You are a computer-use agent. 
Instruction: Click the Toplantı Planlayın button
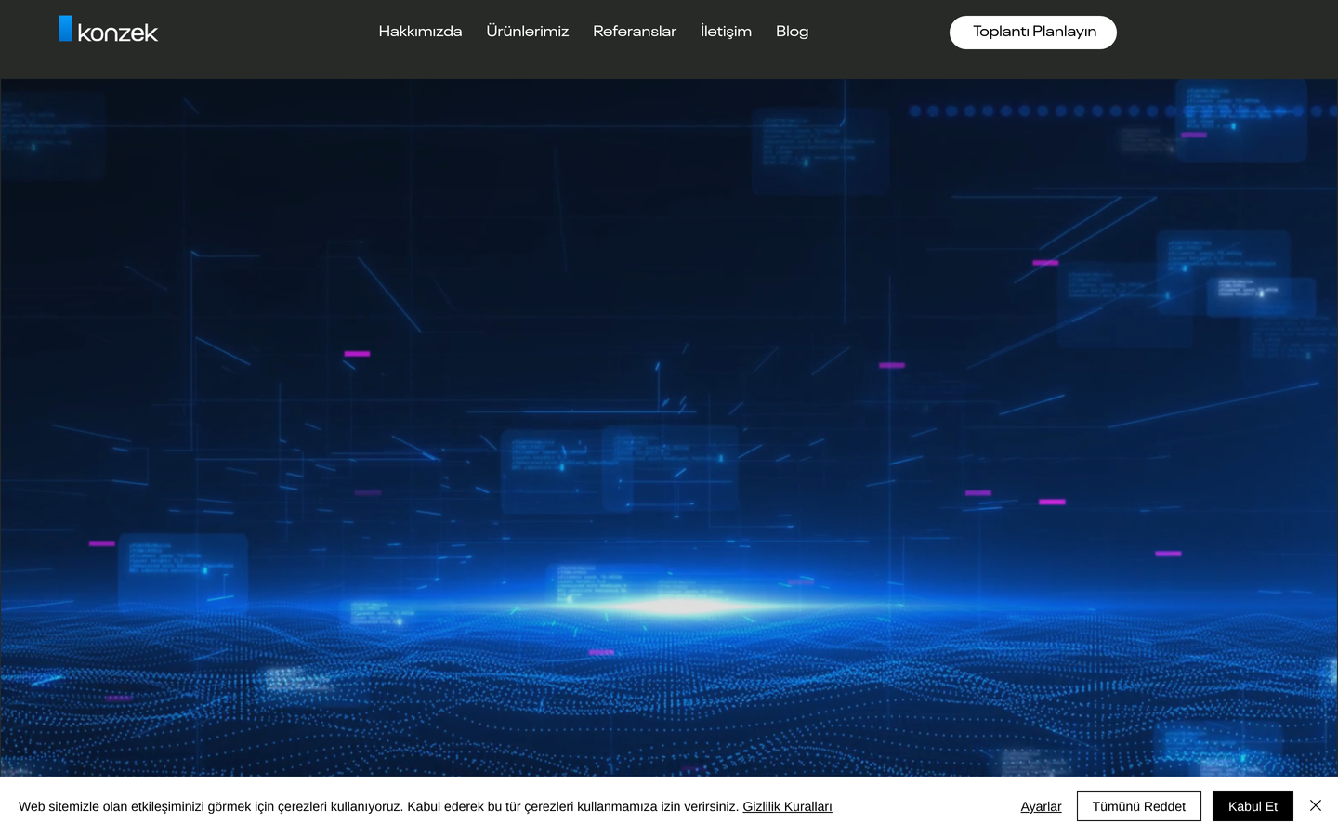[1033, 33]
